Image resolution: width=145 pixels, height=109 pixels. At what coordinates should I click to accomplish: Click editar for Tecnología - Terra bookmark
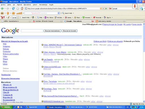(x=82, y=89)
